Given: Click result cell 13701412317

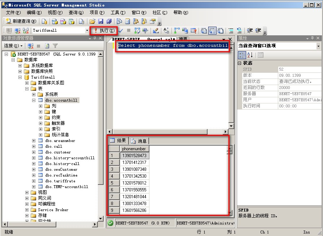Looking at the screenshot, I should pos(134,162).
